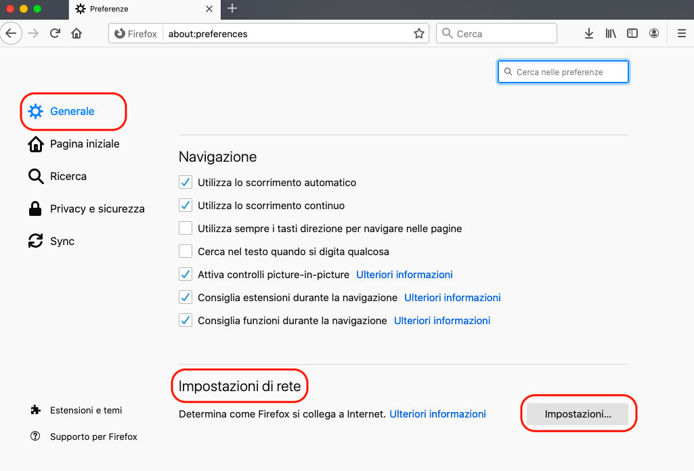The image size is (694, 471).
Task: Click the reload page icon
Action: click(x=56, y=33)
